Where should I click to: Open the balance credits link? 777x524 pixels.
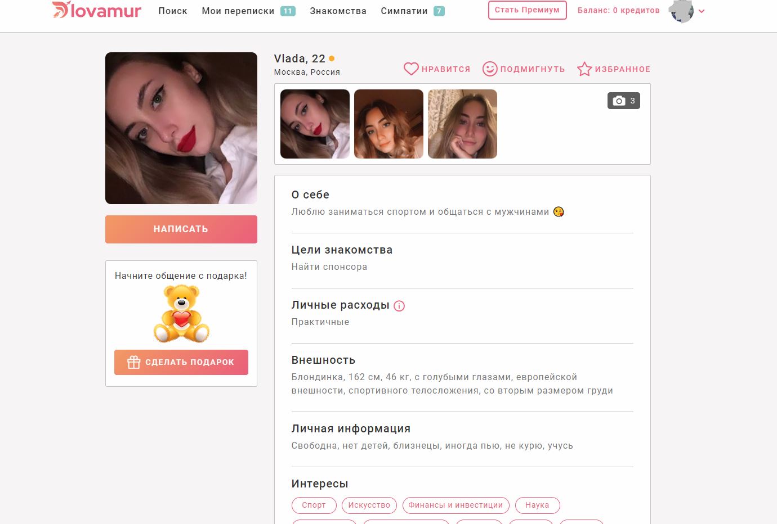click(x=618, y=10)
